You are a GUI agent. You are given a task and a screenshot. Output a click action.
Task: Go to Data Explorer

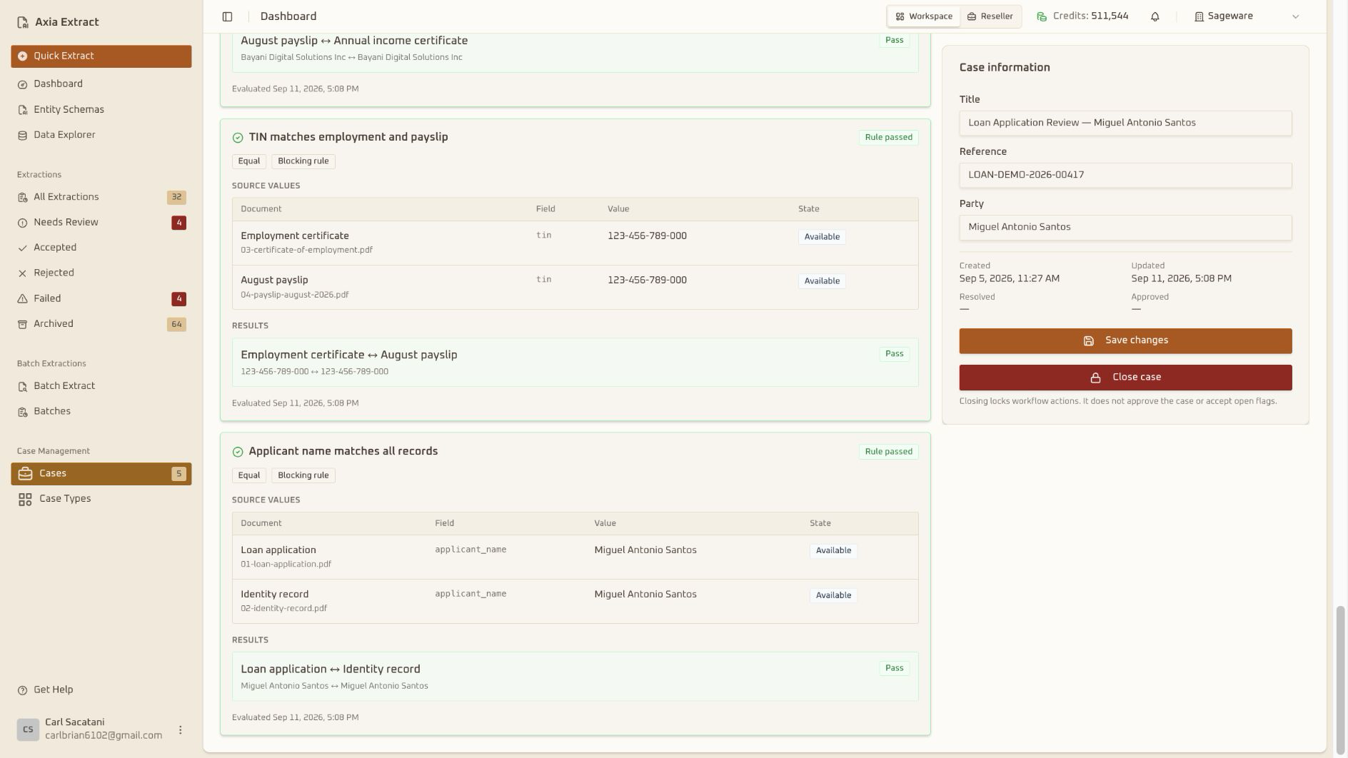(x=101, y=135)
